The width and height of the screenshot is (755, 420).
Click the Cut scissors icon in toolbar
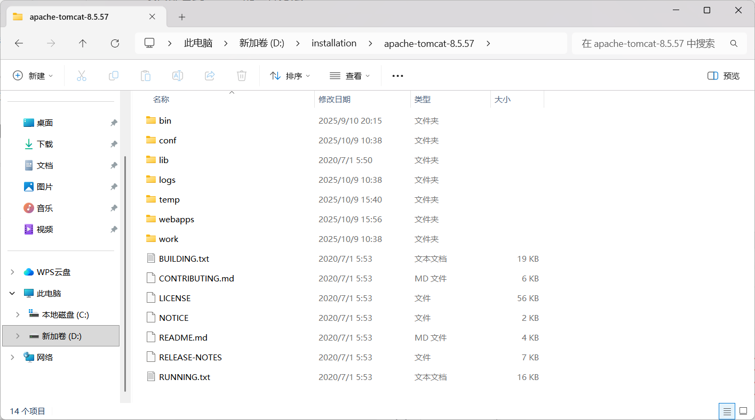82,76
